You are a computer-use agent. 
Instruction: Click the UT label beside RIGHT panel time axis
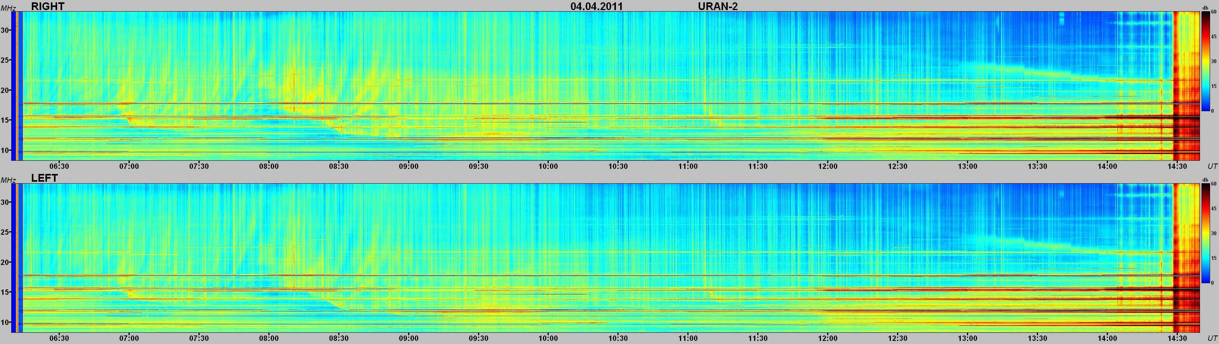point(1212,166)
